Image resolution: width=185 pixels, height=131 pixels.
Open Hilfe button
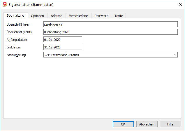click(x=170, y=124)
